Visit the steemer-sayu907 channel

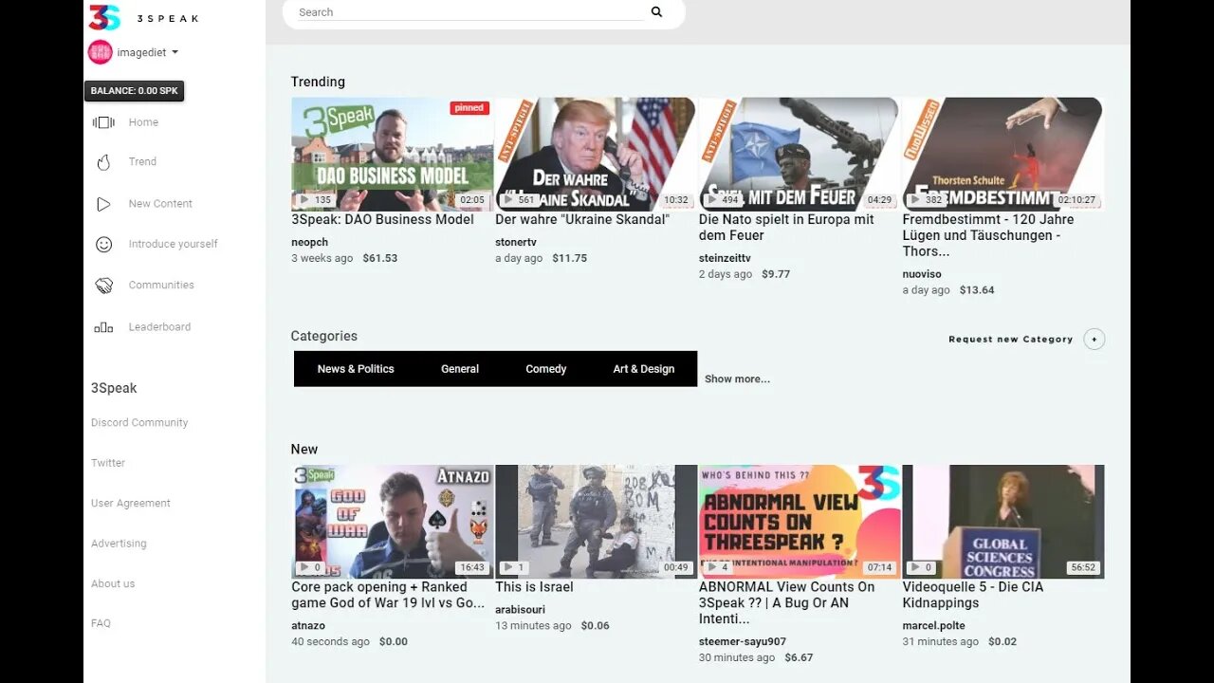tap(743, 642)
